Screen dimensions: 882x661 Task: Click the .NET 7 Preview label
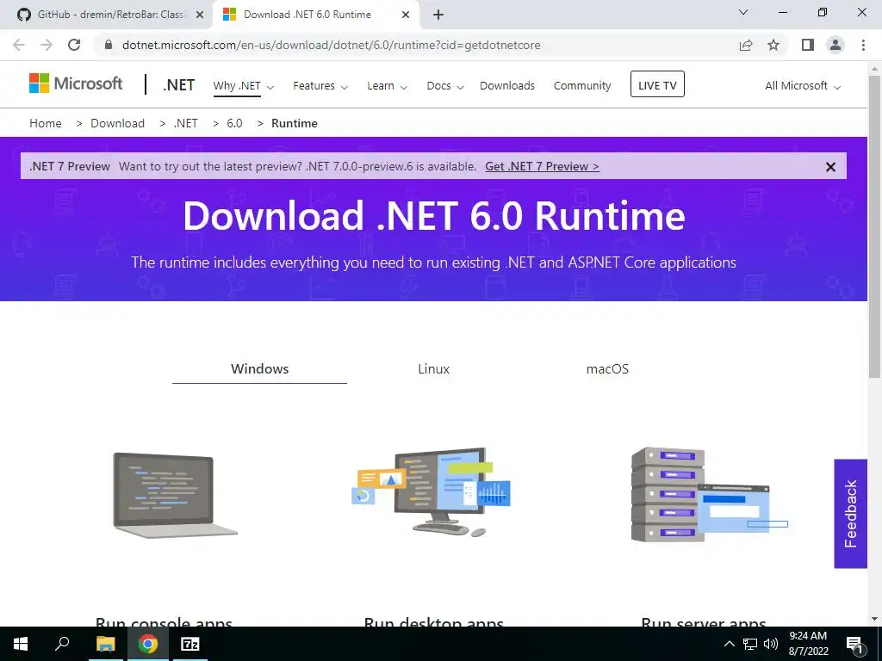click(x=70, y=166)
